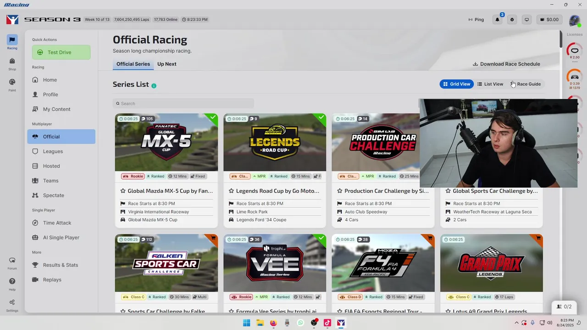The width and height of the screenshot is (587, 330).
Task: Click the 0/2 party button
Action: (x=564, y=307)
